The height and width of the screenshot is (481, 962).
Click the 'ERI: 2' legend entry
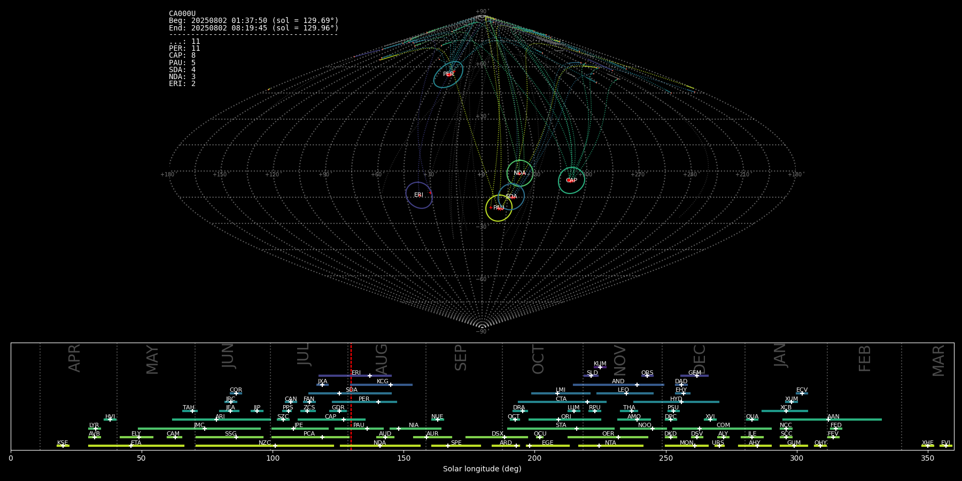(182, 84)
